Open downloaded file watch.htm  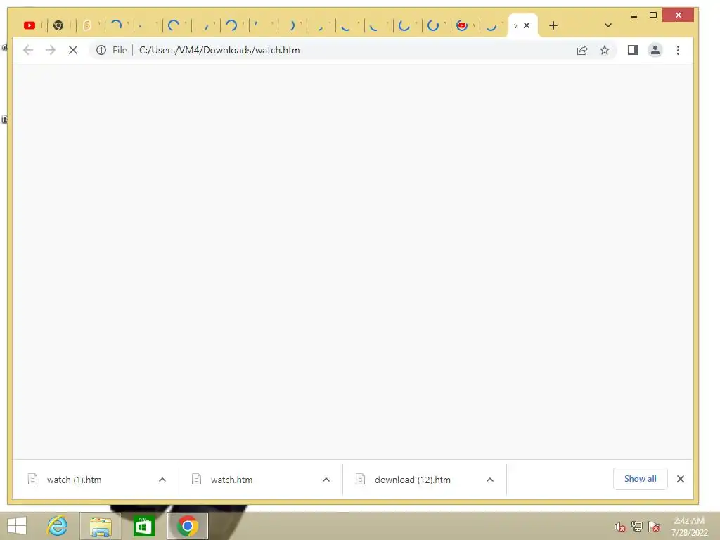coord(231,480)
